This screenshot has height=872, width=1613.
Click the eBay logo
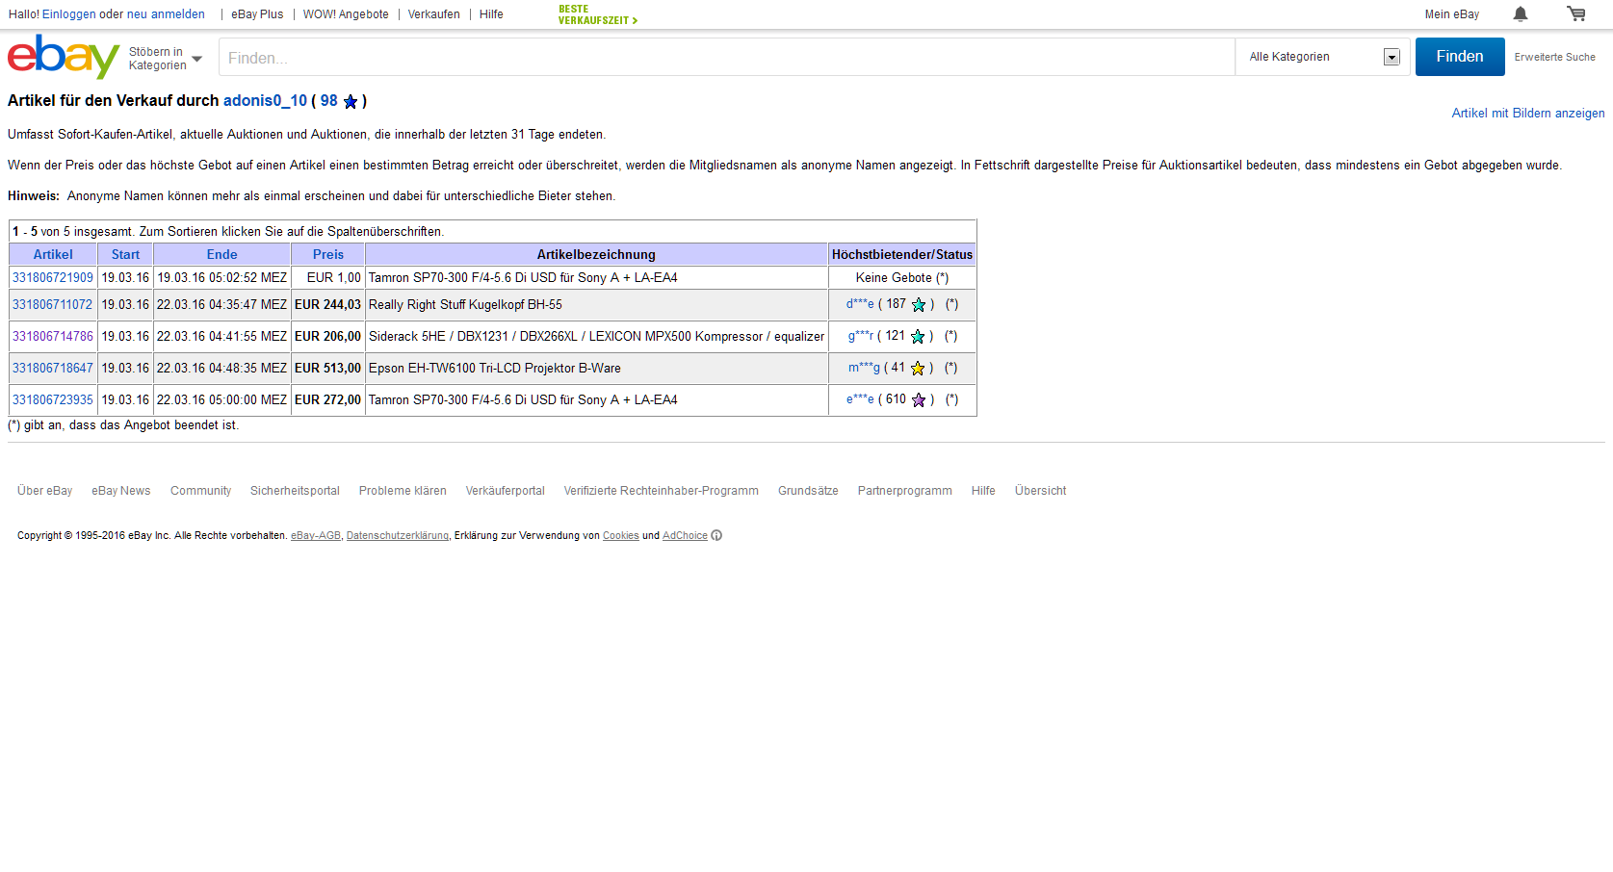64,57
